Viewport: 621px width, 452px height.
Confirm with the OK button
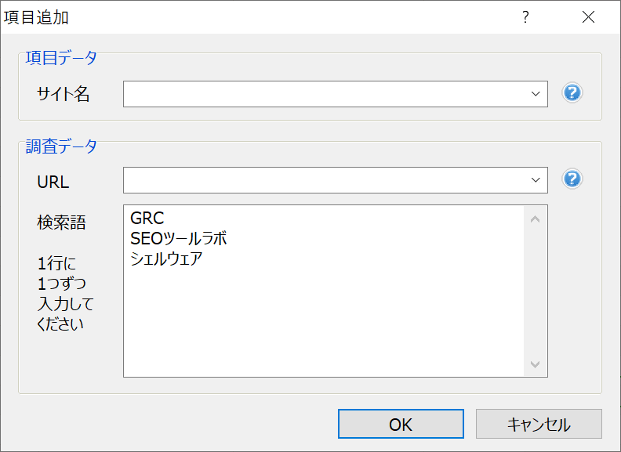(401, 425)
